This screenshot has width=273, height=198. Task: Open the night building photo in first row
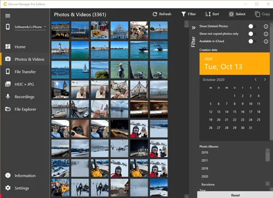(60, 31)
